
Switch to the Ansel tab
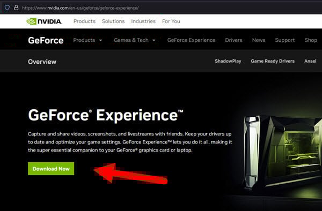click(x=310, y=61)
